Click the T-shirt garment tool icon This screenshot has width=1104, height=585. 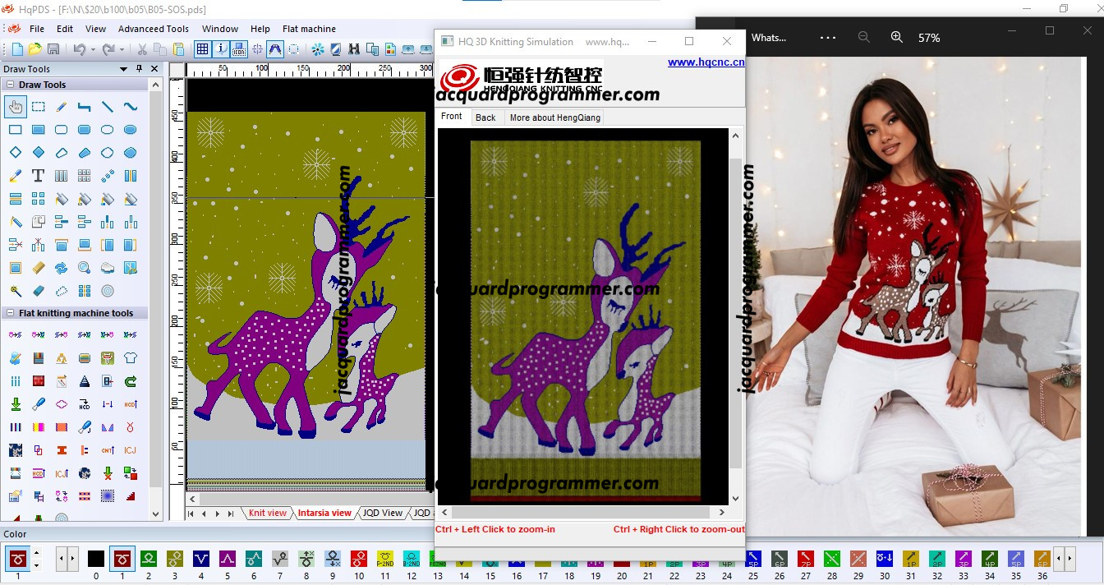point(131,357)
